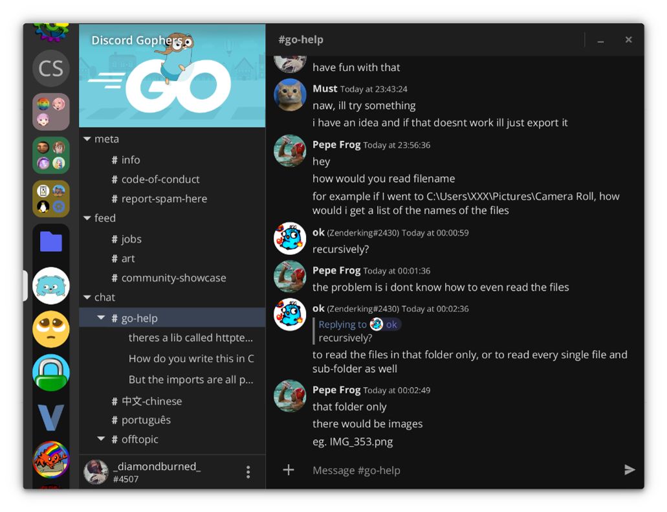Open the green padlock server
667x512 pixels.
50,372
